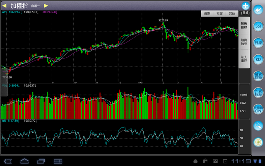Click the VOL 5:8934 value
The width and height of the screenshot is (265, 166).
(x=11, y=86)
